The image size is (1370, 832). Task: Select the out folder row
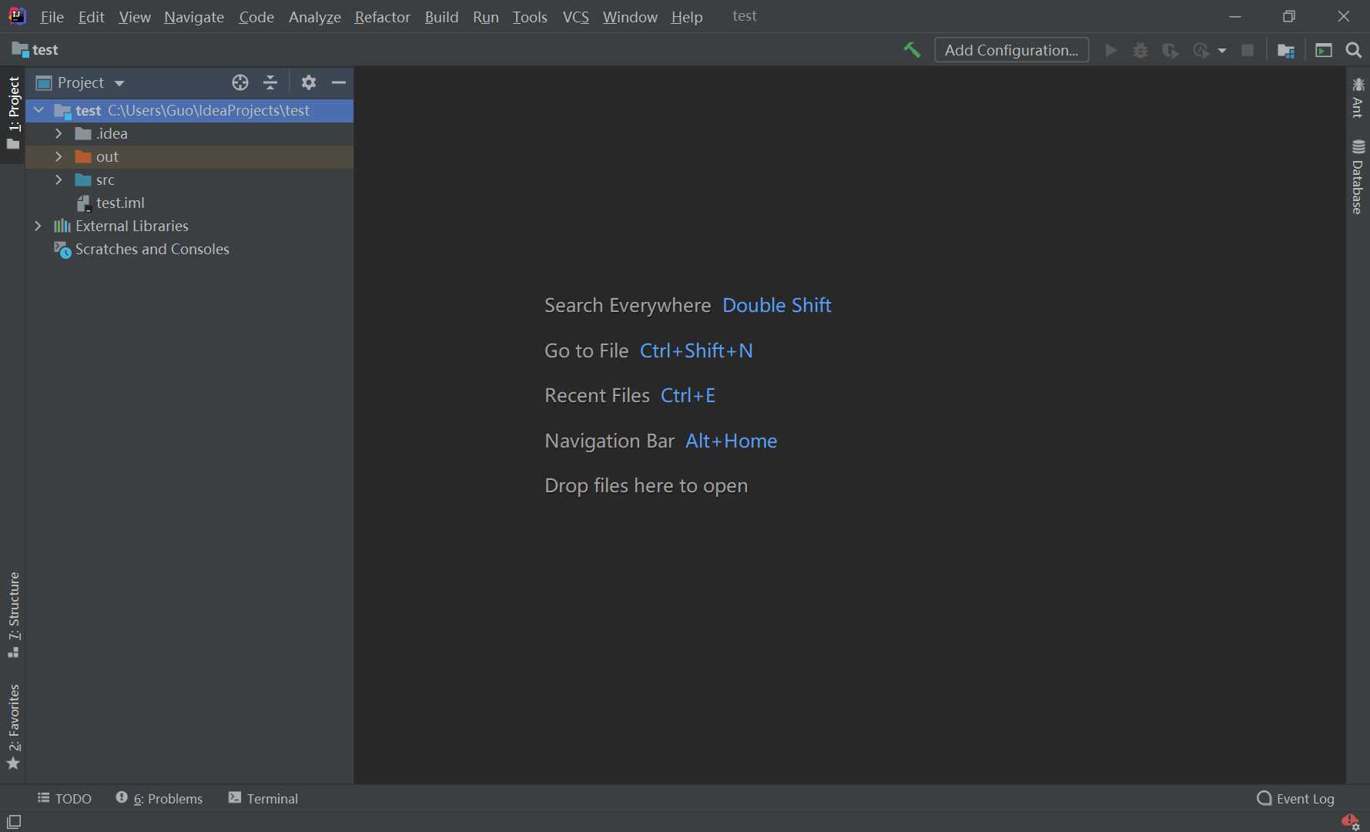189,156
